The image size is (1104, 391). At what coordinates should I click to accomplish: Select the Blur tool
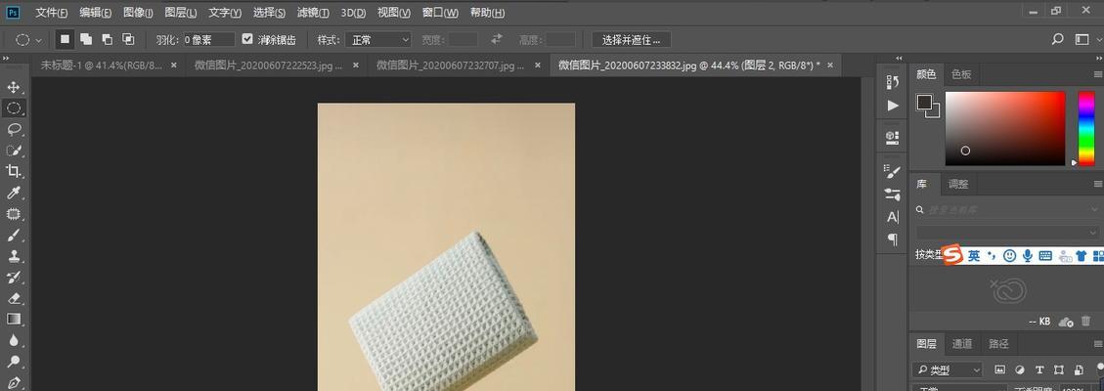point(14,340)
